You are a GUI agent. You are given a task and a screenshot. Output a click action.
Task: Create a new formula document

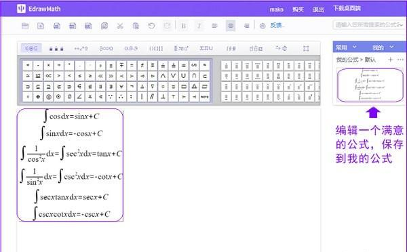41,26
